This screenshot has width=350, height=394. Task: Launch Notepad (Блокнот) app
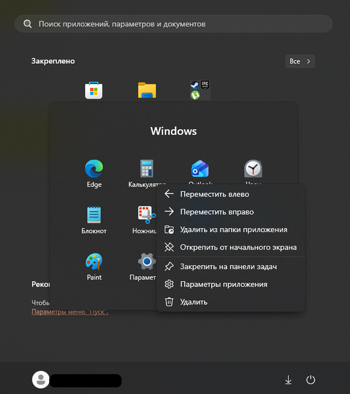(x=94, y=215)
